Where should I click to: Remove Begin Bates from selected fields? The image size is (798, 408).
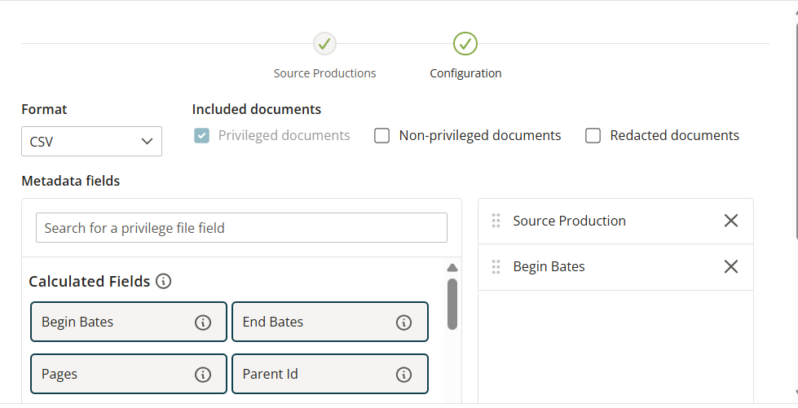coord(731,267)
